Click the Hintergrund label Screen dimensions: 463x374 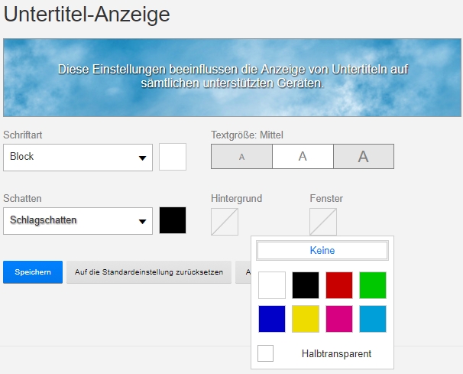[236, 198]
